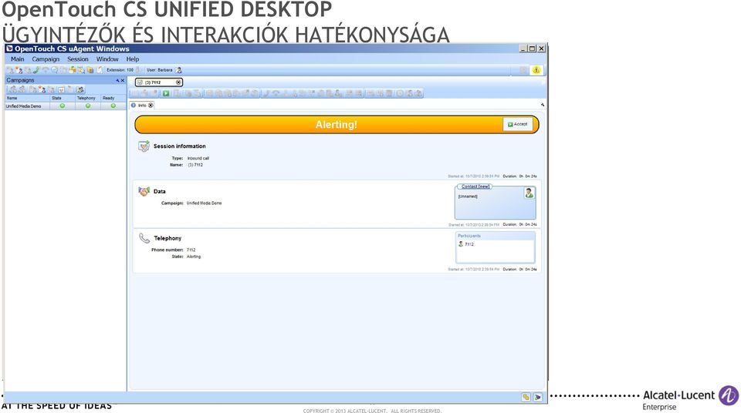Close the Info tab
Image resolution: width=741 pixels, height=413 pixels.
pos(151,106)
